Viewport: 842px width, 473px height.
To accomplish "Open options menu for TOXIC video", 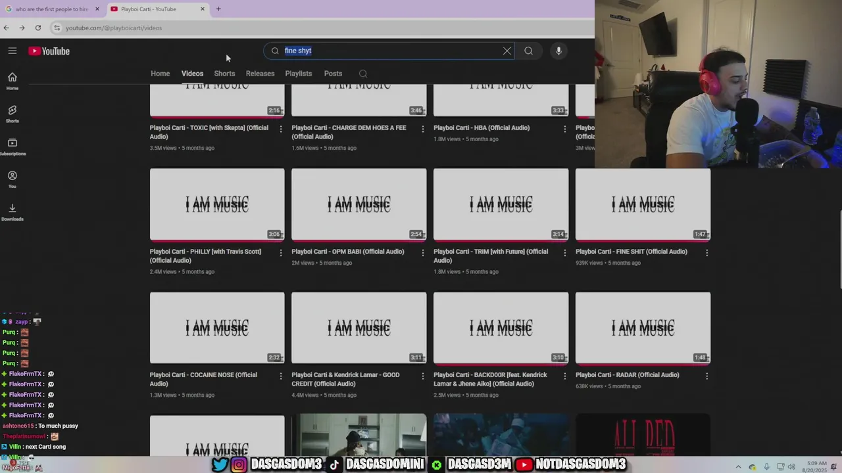I will [x=281, y=129].
